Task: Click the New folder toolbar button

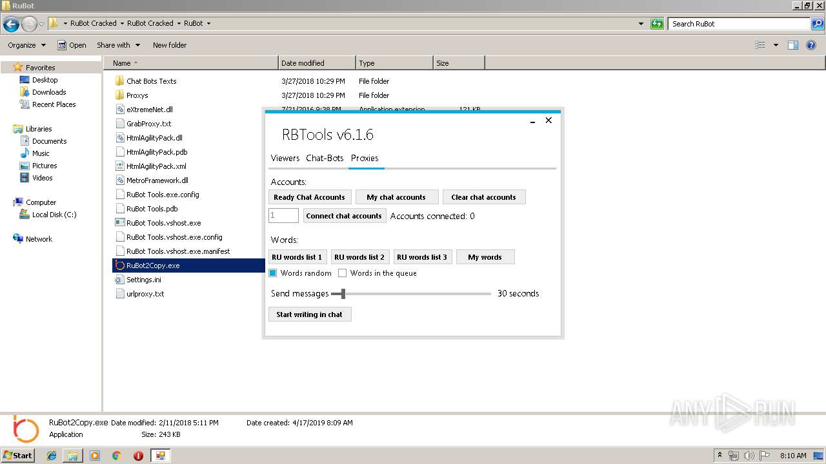Action: [170, 45]
